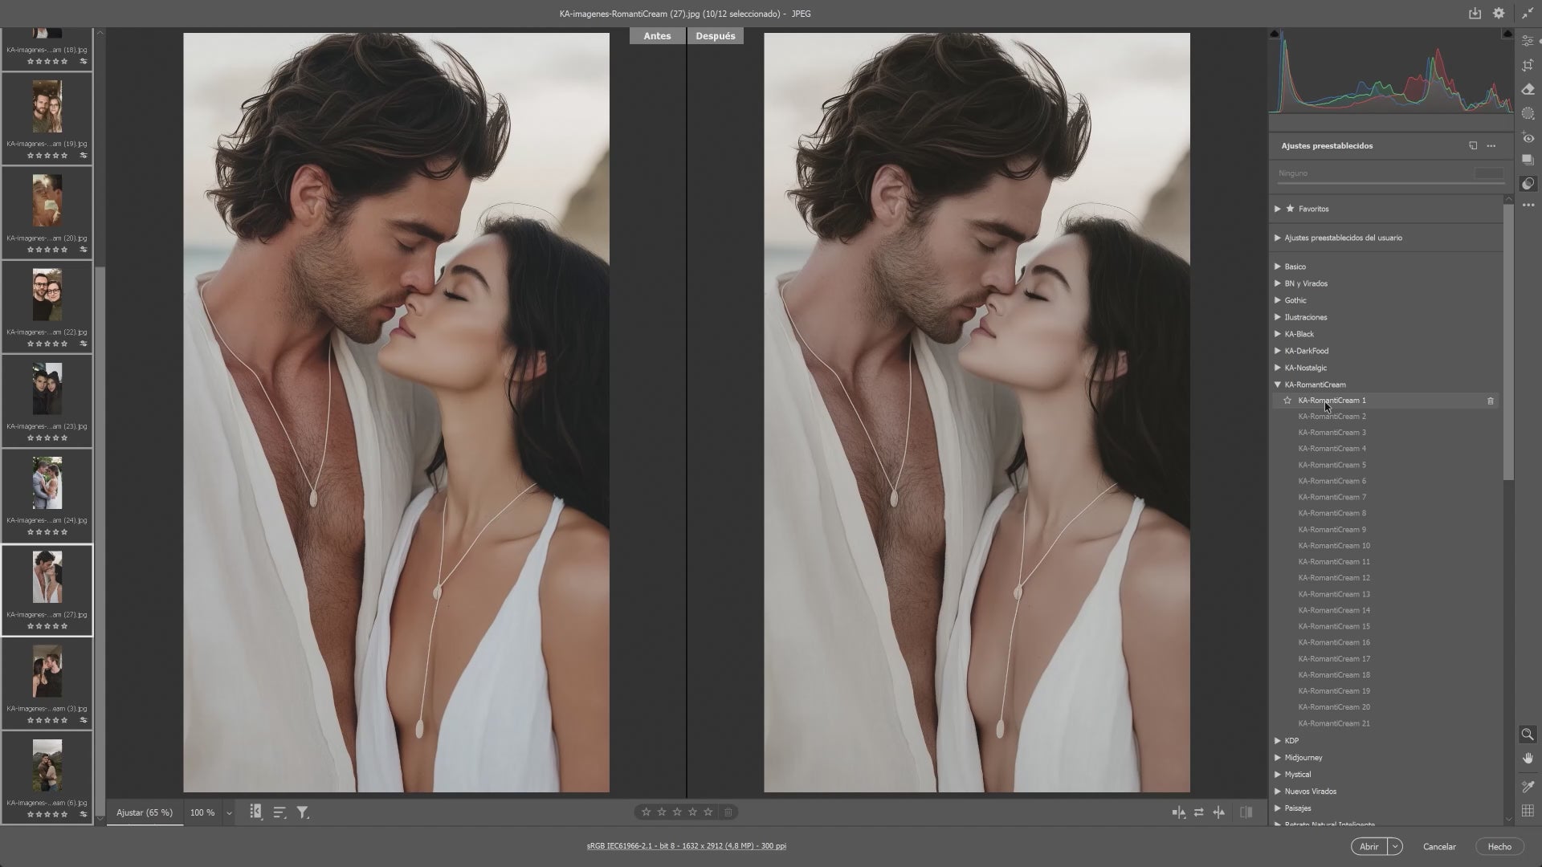
Task: Expand the KA-Nostalgic preset group
Action: point(1278,368)
